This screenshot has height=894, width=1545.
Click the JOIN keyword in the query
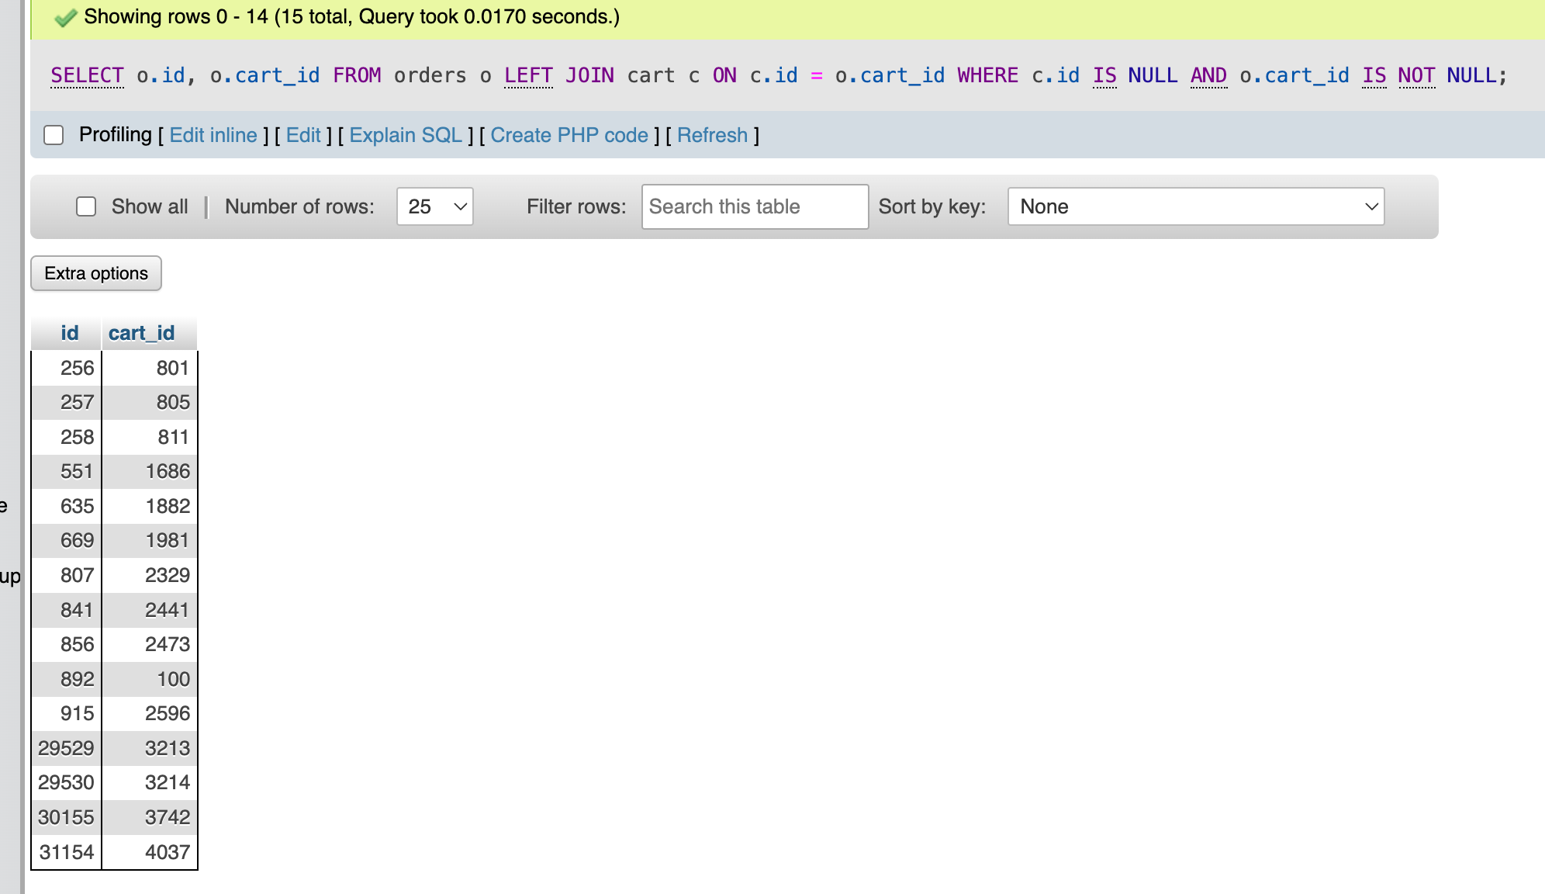tap(589, 75)
